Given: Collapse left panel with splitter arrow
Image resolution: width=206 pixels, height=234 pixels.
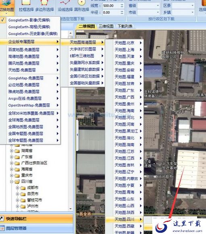Looking at the screenshot, I should tap(77, 135).
